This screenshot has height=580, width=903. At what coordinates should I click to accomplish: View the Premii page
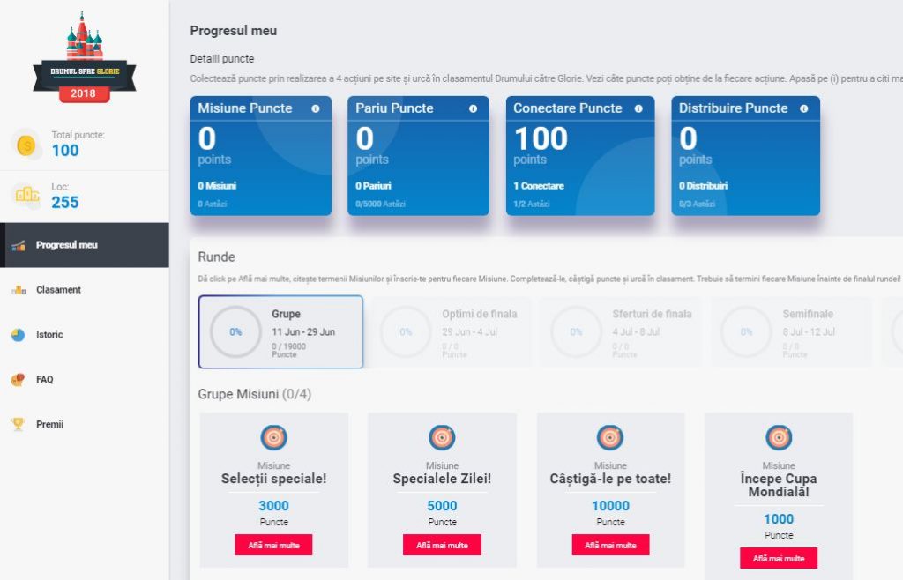tap(85, 425)
